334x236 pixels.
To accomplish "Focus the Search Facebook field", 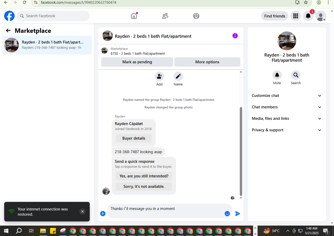I will [53, 16].
